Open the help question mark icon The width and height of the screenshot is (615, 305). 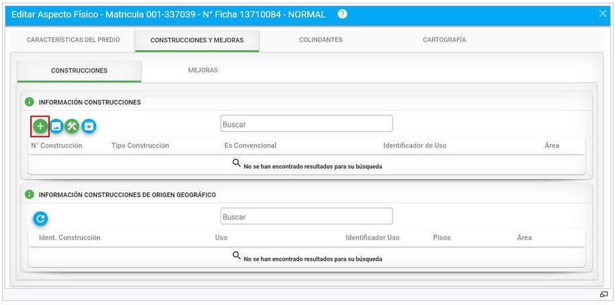point(342,15)
